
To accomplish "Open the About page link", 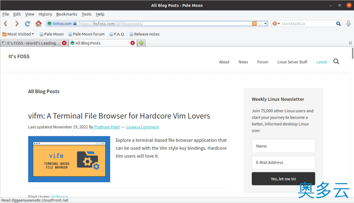I will coord(224,62).
